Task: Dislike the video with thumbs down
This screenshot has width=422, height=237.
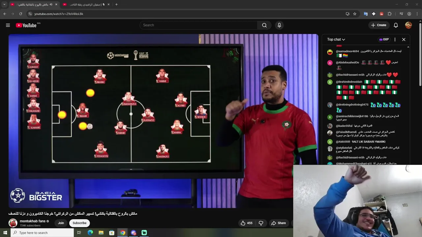Action: (261, 223)
